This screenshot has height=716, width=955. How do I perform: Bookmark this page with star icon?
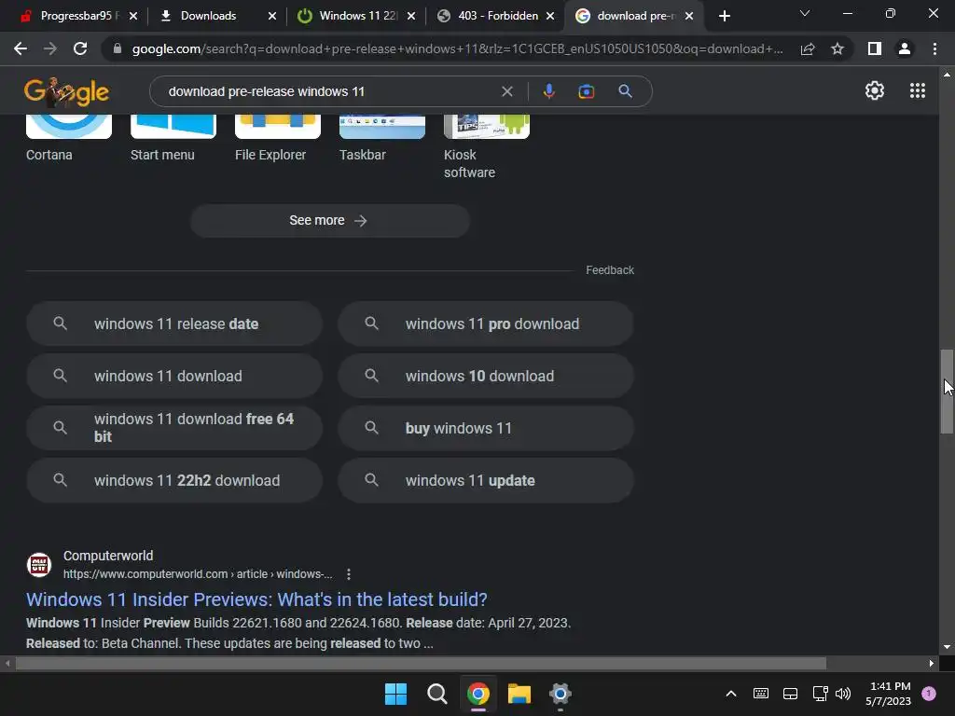(x=837, y=48)
